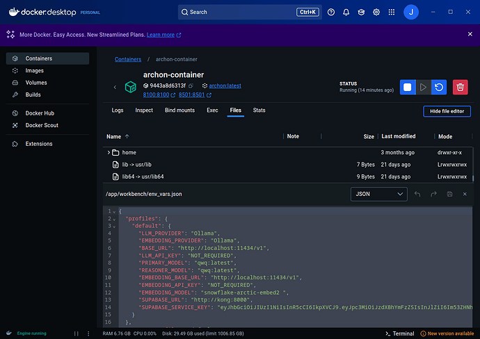Click the Note column header
The image size is (480, 339).
[x=293, y=136]
